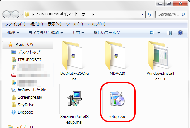The image size is (190, 128).
Task: Open the ツール(T) menu
Action: click(x=74, y=24)
